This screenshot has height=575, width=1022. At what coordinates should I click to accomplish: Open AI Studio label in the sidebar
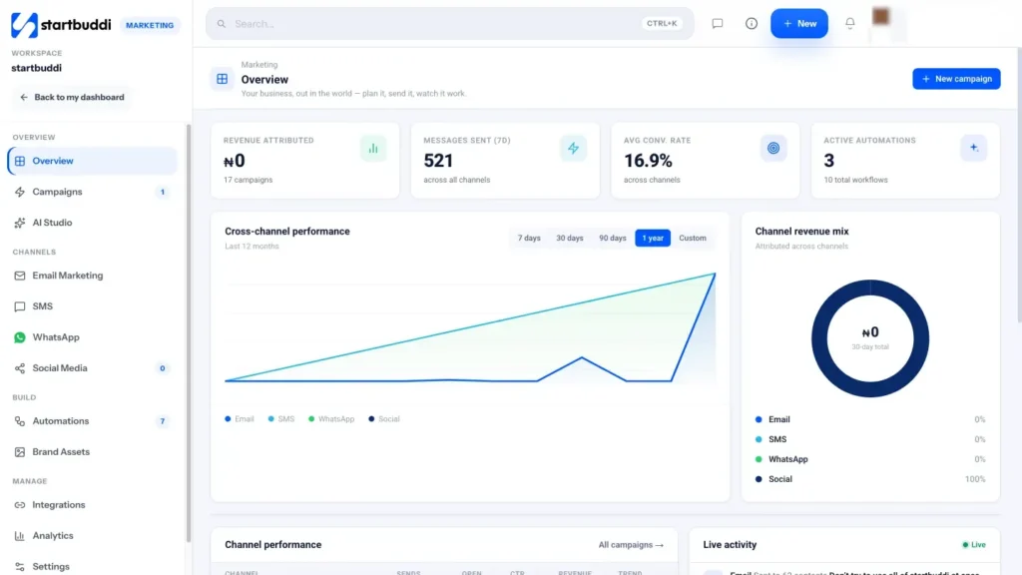[52, 223]
